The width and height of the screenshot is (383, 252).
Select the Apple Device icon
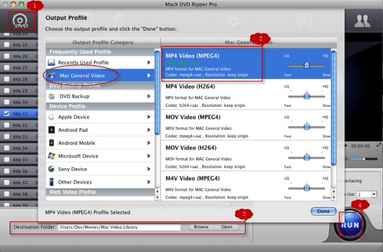52,117
